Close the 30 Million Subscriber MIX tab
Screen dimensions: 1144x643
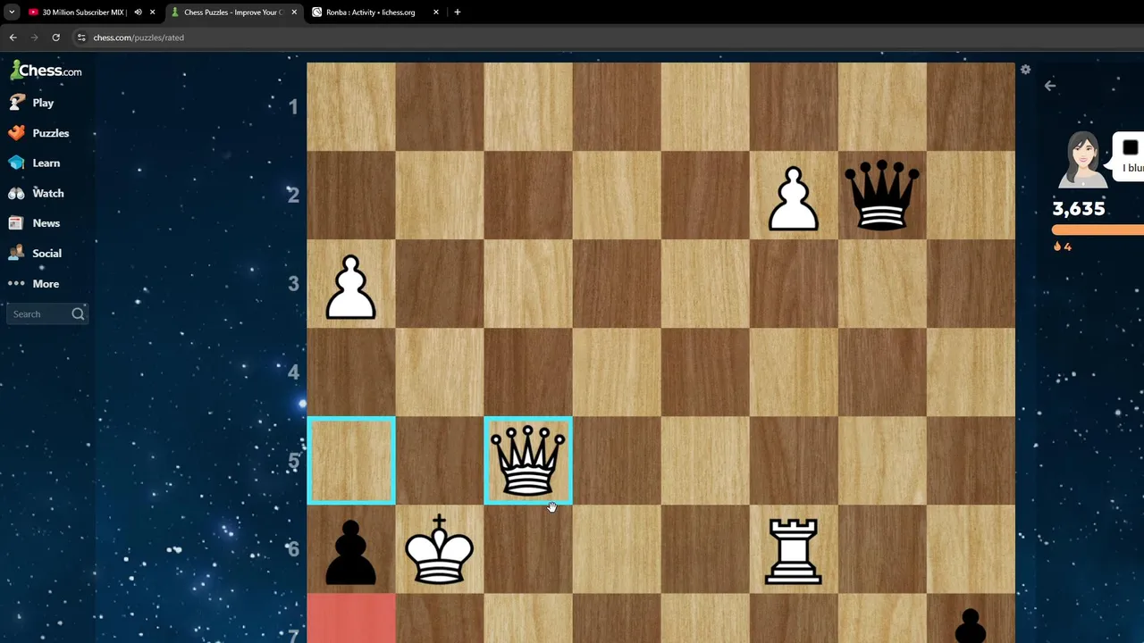[x=153, y=13]
